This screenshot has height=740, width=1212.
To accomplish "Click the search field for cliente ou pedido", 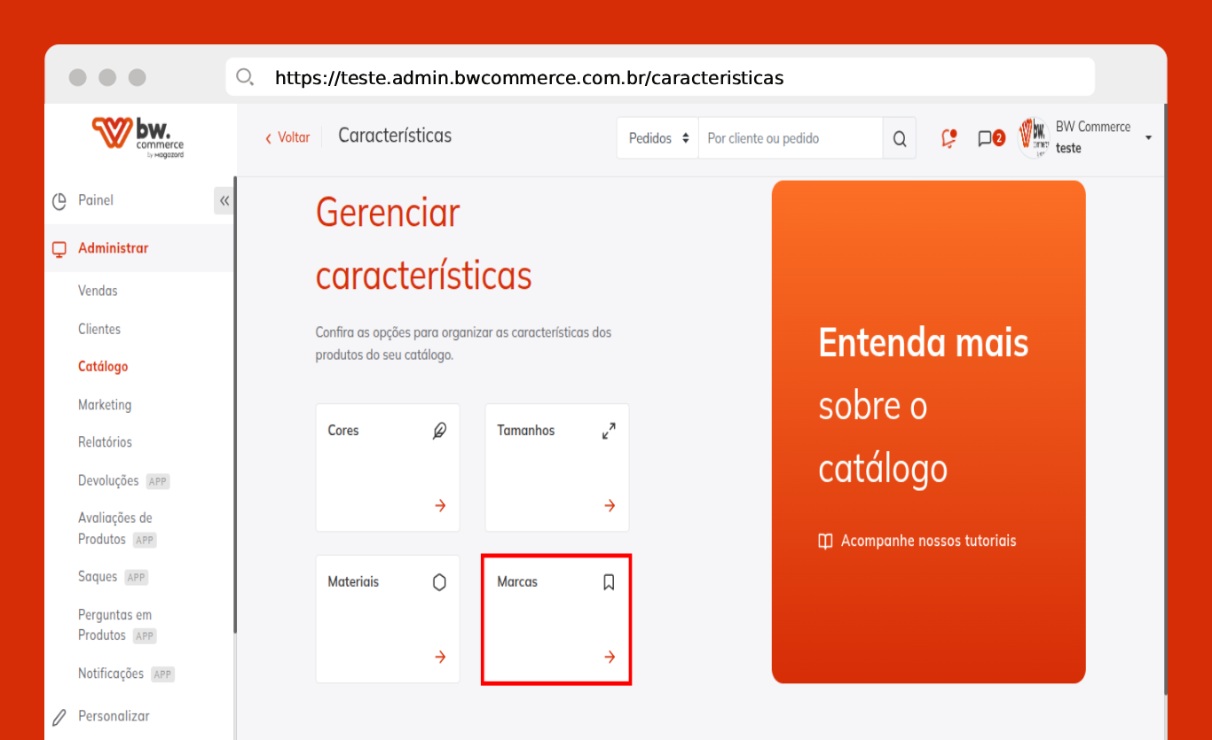I will click(x=790, y=138).
